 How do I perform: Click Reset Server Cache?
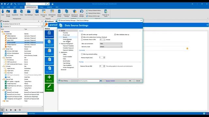[x=106, y=13]
